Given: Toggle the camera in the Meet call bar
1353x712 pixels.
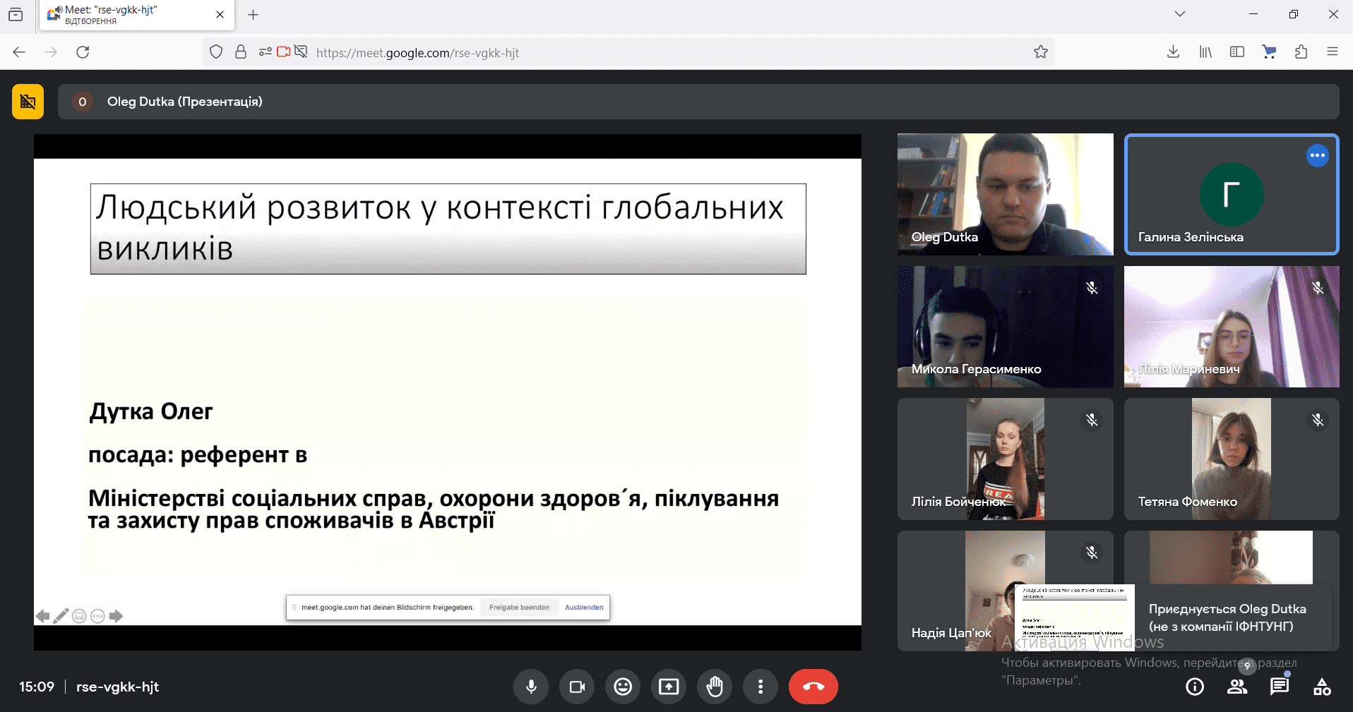Looking at the screenshot, I should 577,687.
